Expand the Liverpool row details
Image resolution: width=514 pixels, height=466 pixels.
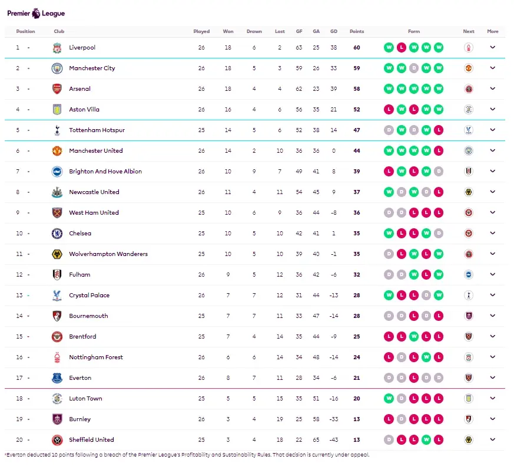coord(492,47)
